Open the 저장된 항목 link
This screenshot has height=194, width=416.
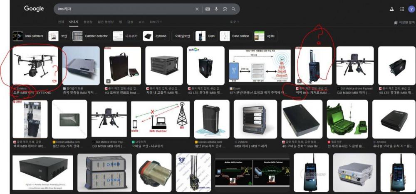pos(404,22)
